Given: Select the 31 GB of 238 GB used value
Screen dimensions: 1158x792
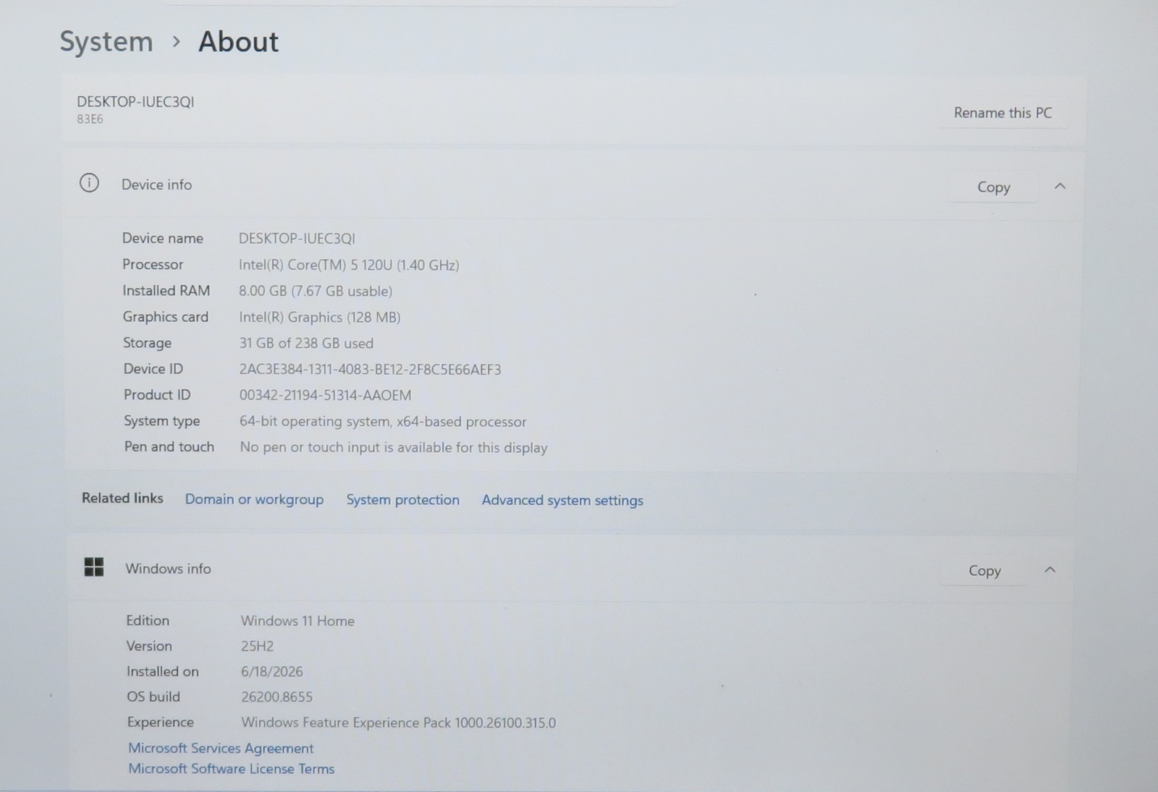Looking at the screenshot, I should [306, 343].
